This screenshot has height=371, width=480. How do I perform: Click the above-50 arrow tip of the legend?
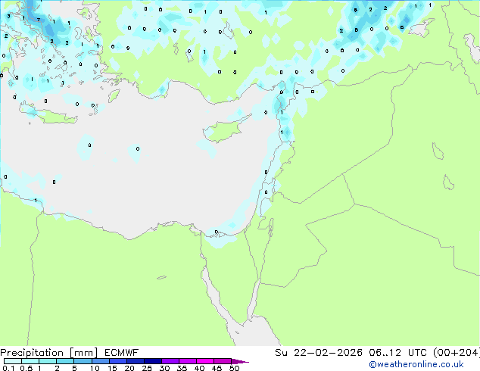(240, 361)
